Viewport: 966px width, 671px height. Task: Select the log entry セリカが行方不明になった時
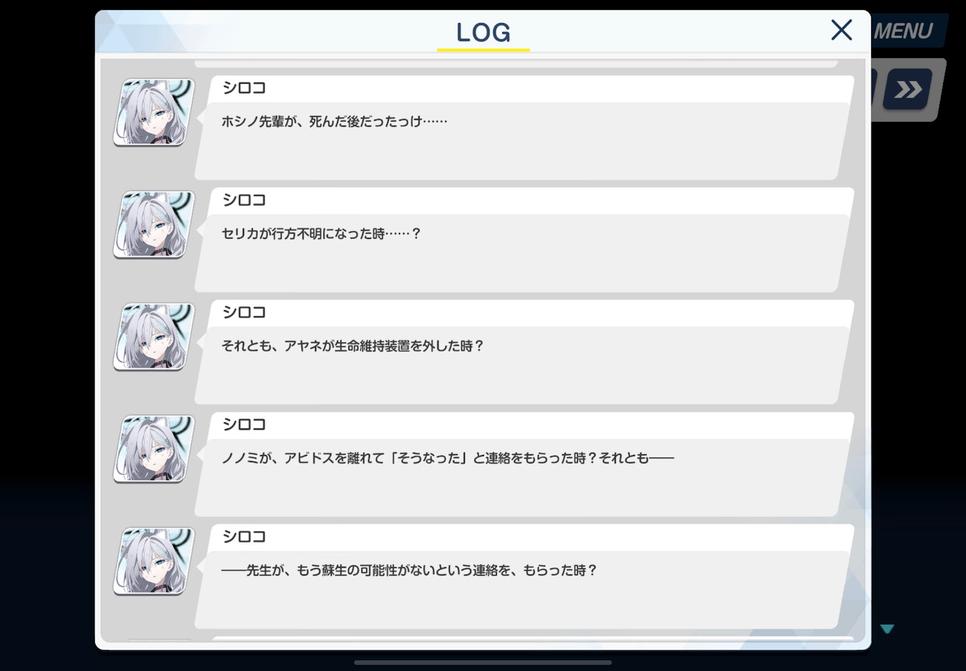[524, 240]
